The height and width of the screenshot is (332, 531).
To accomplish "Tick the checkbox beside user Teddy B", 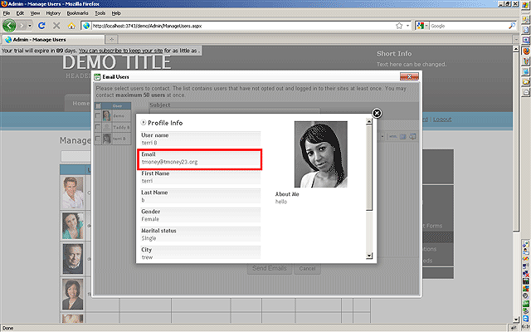I will pyautogui.click(x=99, y=127).
